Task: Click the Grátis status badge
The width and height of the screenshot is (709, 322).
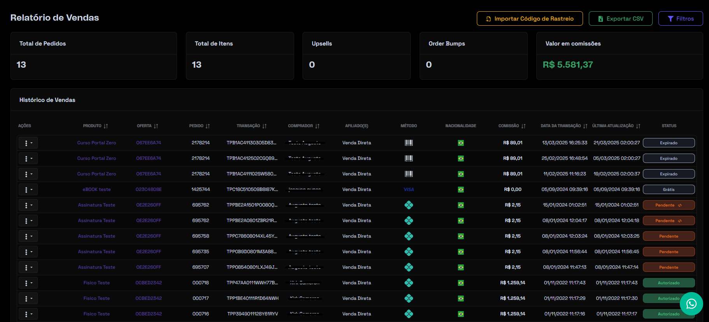Action: (x=668, y=189)
